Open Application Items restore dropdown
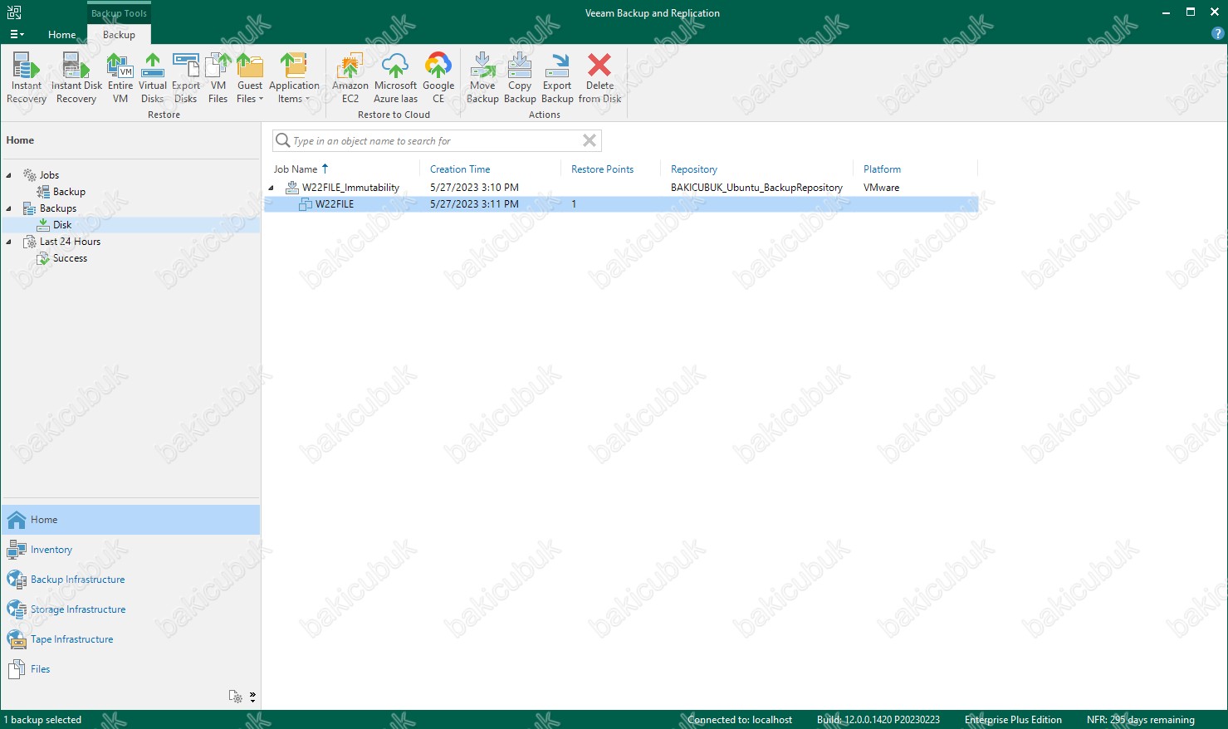The height and width of the screenshot is (729, 1228). [294, 78]
